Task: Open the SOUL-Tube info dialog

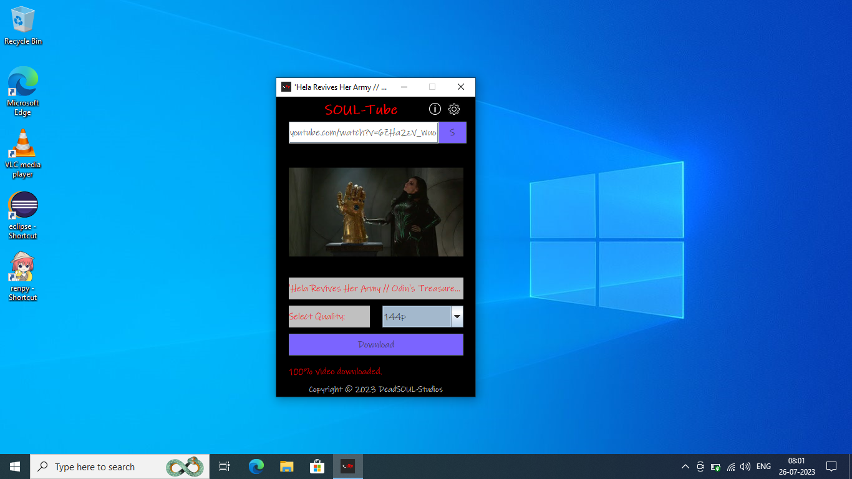Action: tap(435, 109)
